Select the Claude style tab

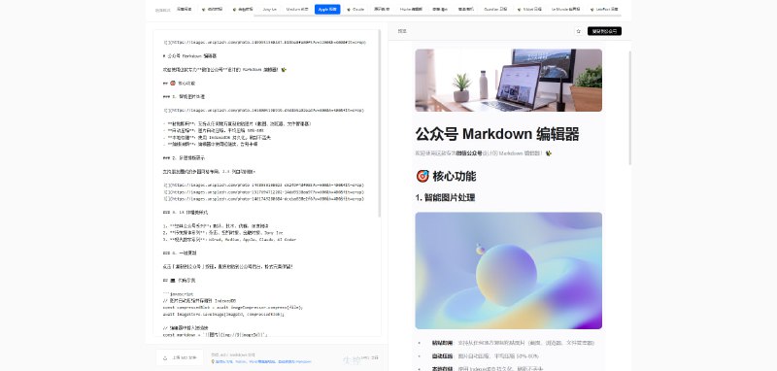coord(355,10)
